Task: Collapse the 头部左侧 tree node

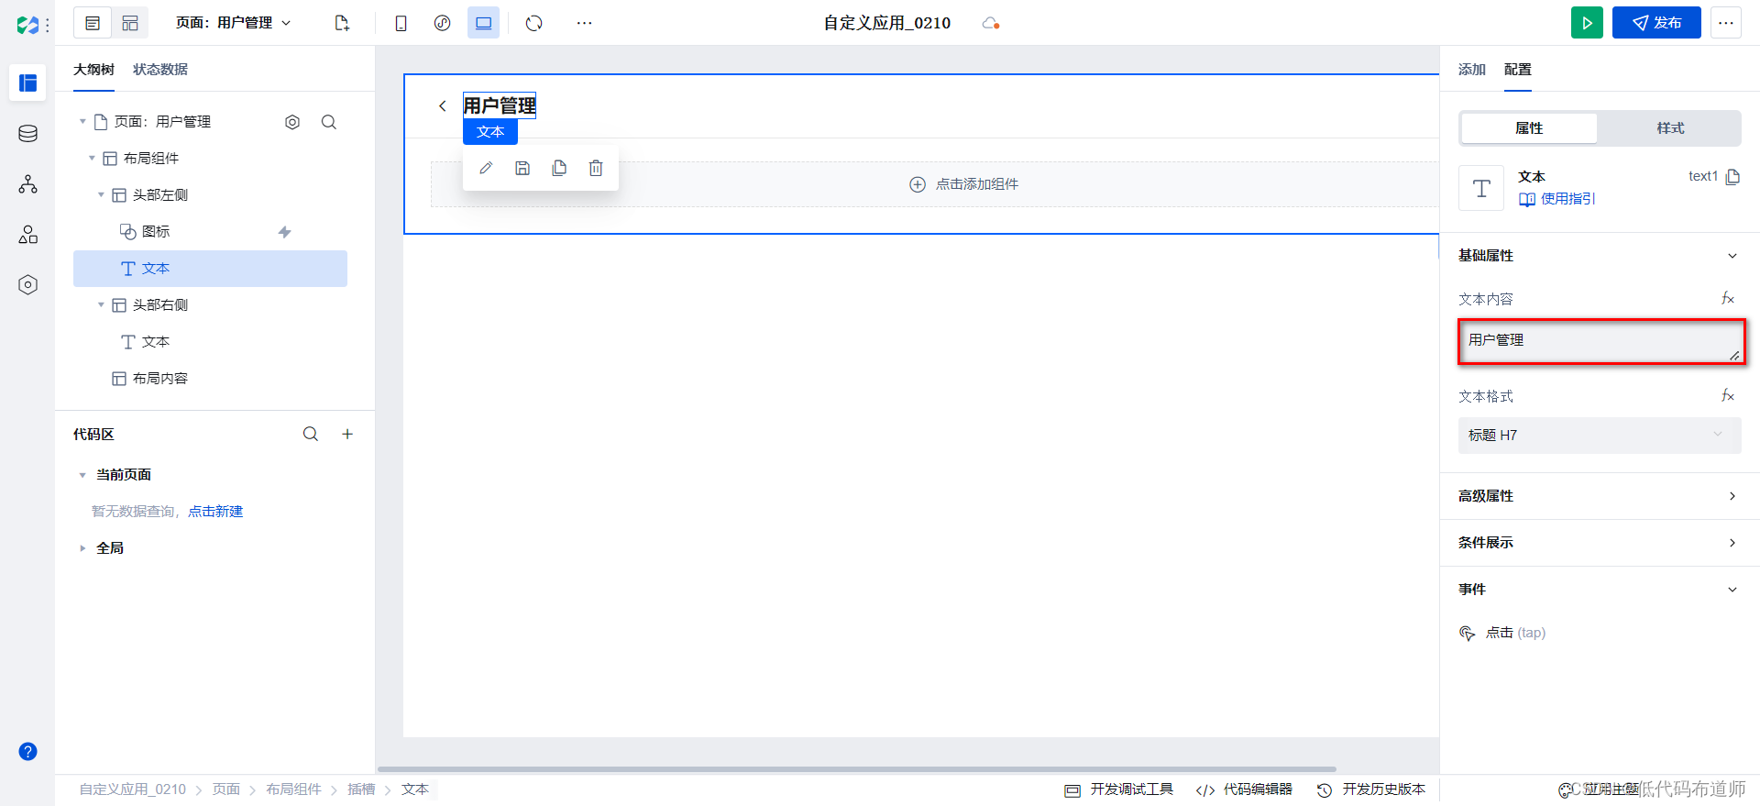Action: [101, 194]
